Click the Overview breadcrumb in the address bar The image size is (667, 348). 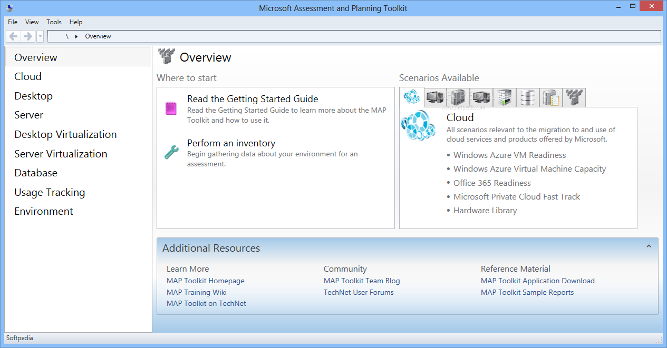click(x=98, y=36)
